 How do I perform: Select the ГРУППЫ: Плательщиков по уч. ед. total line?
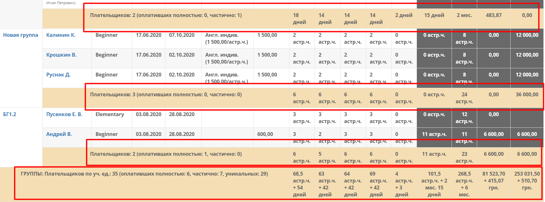(x=144, y=174)
